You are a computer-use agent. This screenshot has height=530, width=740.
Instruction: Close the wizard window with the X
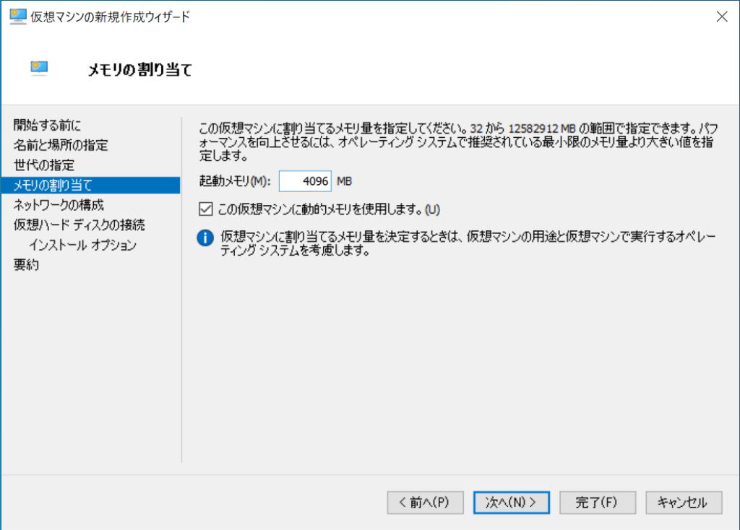pyautogui.click(x=722, y=16)
